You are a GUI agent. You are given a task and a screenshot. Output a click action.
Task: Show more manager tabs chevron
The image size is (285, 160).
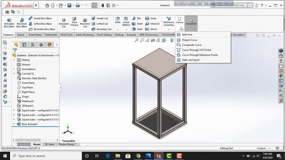tap(57, 44)
